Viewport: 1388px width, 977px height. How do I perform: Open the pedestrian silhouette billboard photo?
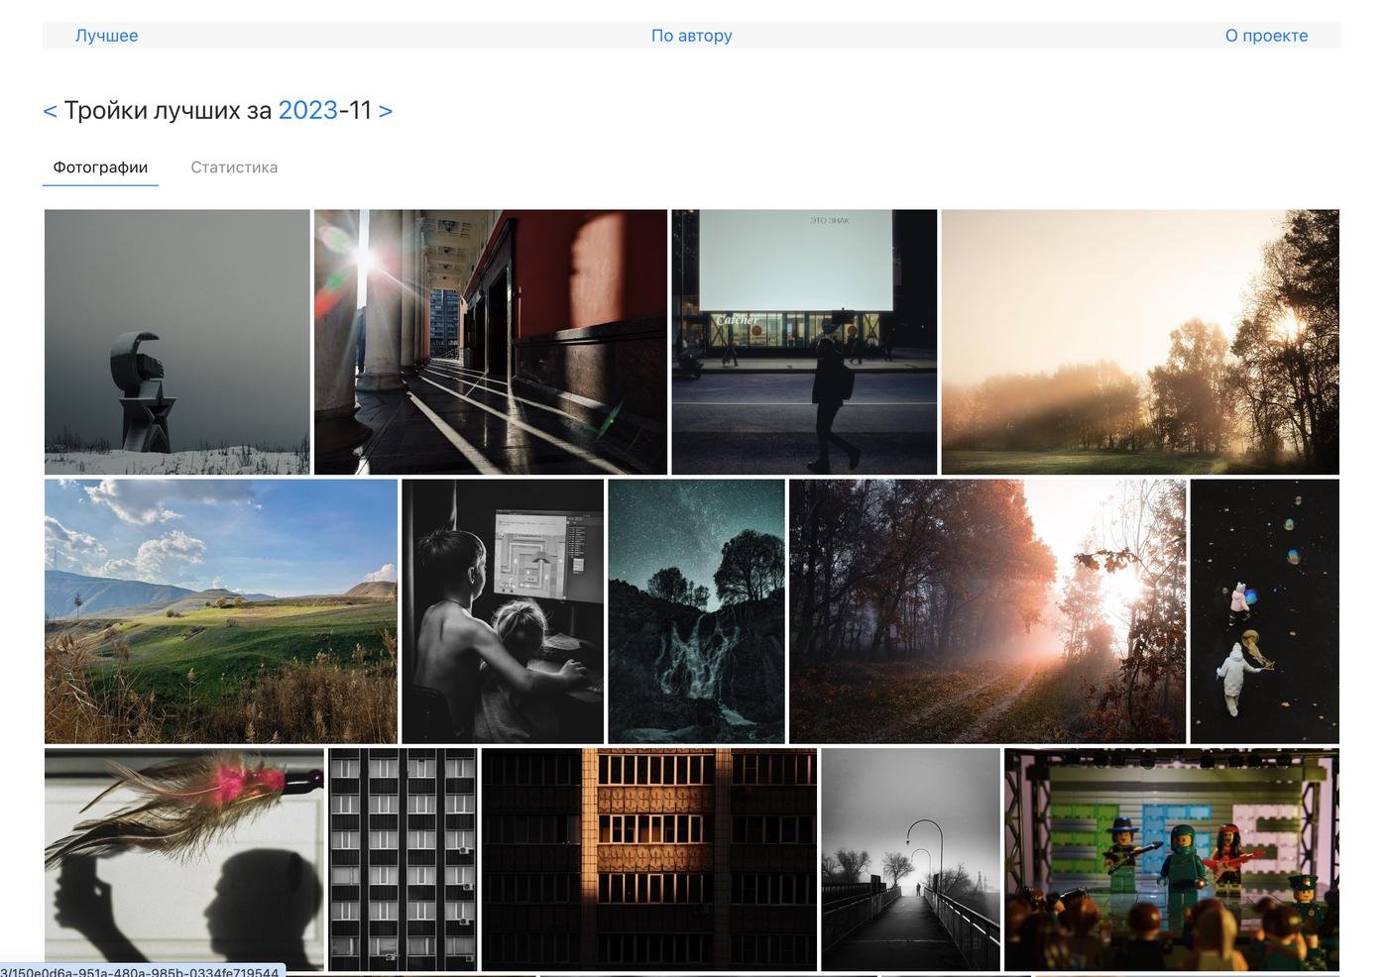[x=803, y=342]
